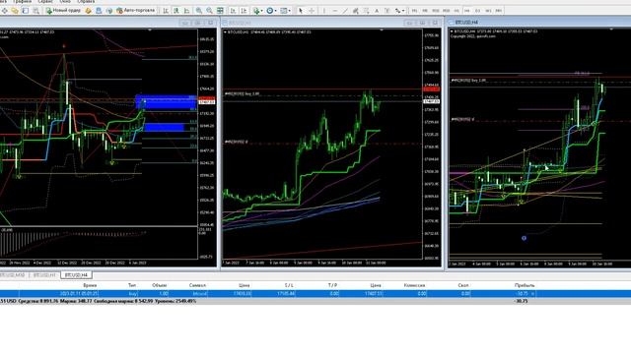Image resolution: width=631 pixels, height=354 pixels.
Task: Select the trendline drawing tool
Action: [x=345, y=11]
